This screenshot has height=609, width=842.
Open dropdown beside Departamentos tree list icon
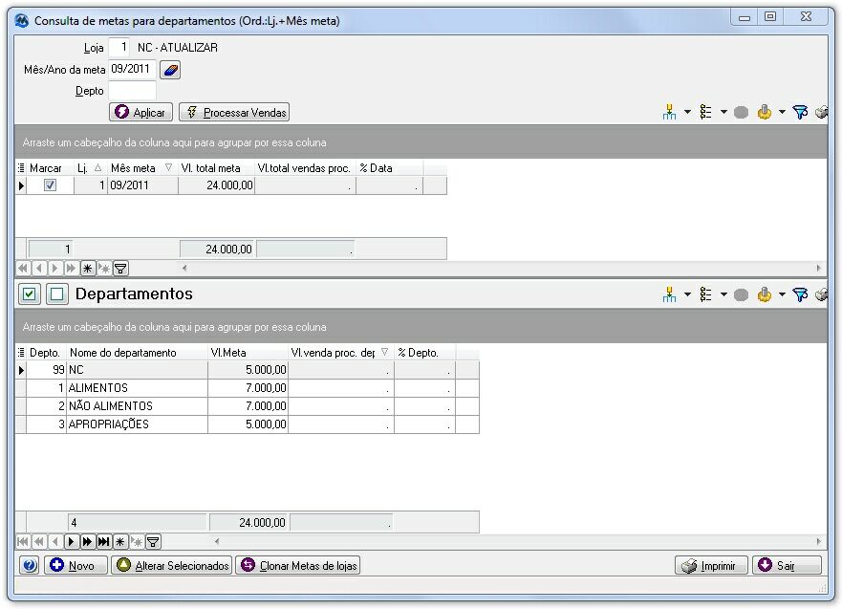click(723, 294)
